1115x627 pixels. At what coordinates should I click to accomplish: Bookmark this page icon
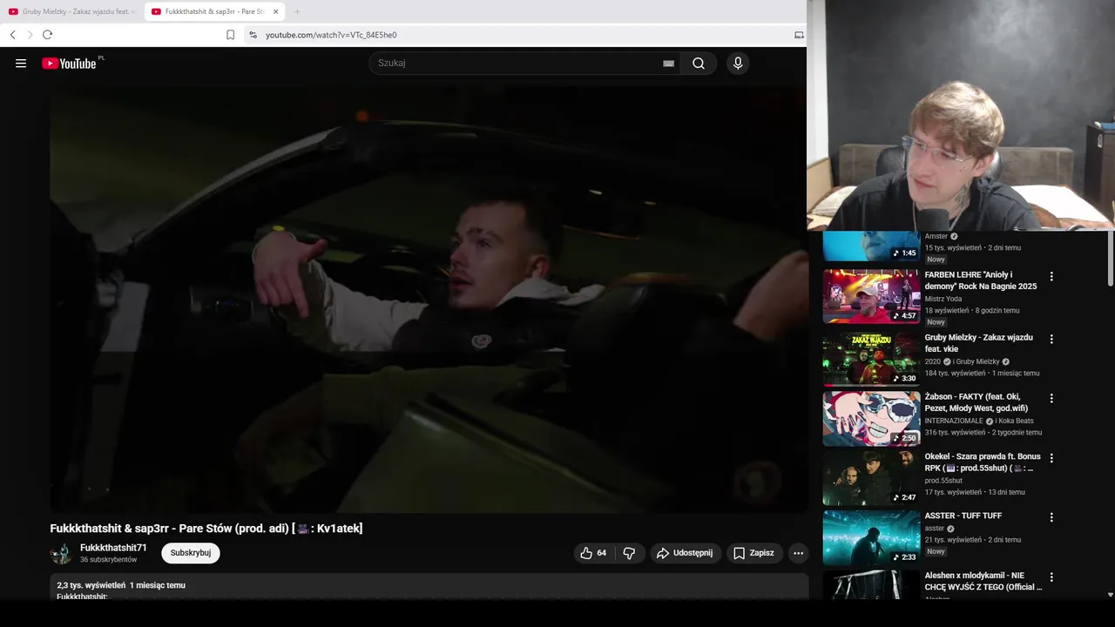pyautogui.click(x=230, y=35)
